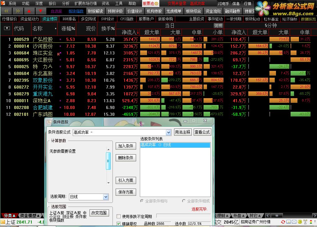Select the 全部条件相或 radio button
317x227 pixels.
(184, 201)
